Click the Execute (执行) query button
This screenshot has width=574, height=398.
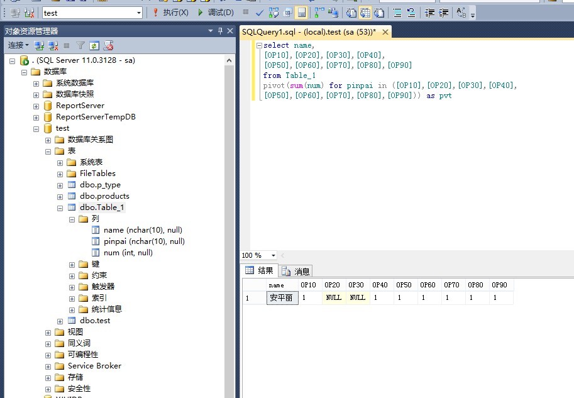[170, 13]
